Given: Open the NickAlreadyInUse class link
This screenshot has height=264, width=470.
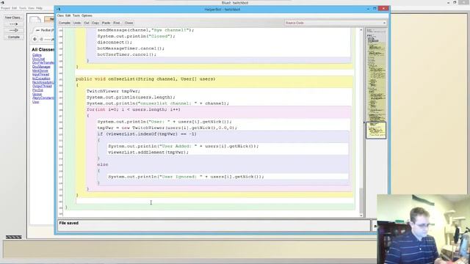Looking at the screenshot, I should (43, 82).
